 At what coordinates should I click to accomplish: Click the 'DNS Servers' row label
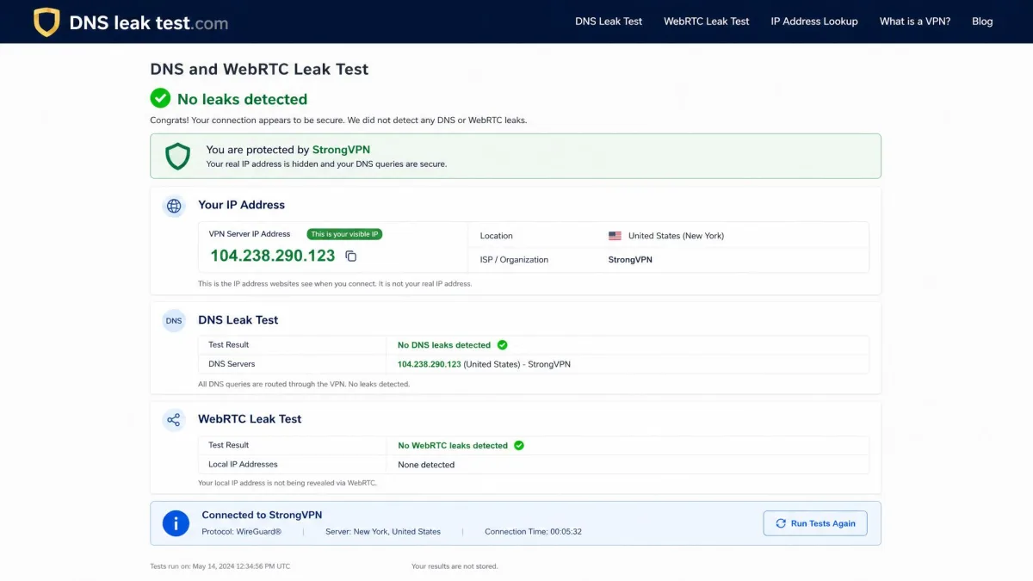[x=232, y=364]
